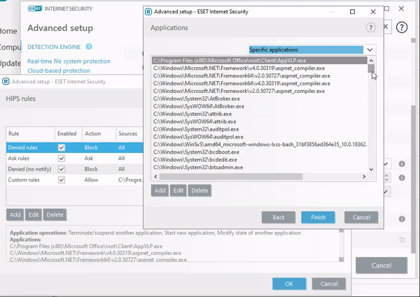The image size is (420, 297).
Task: Select the Denied rules row
Action: coord(74,147)
